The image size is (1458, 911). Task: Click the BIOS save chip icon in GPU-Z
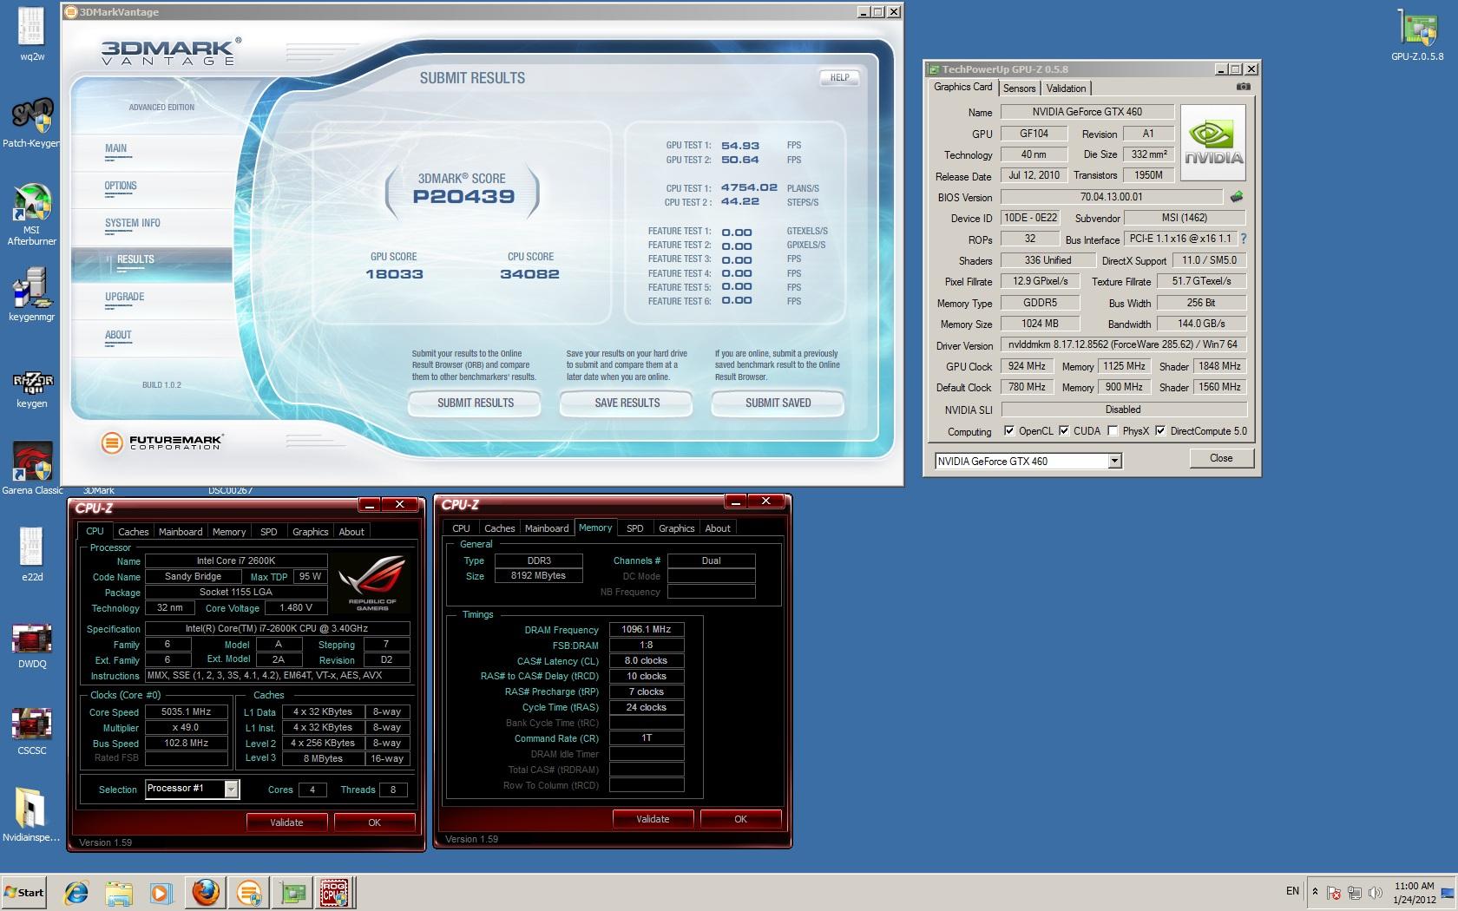[x=1237, y=197]
